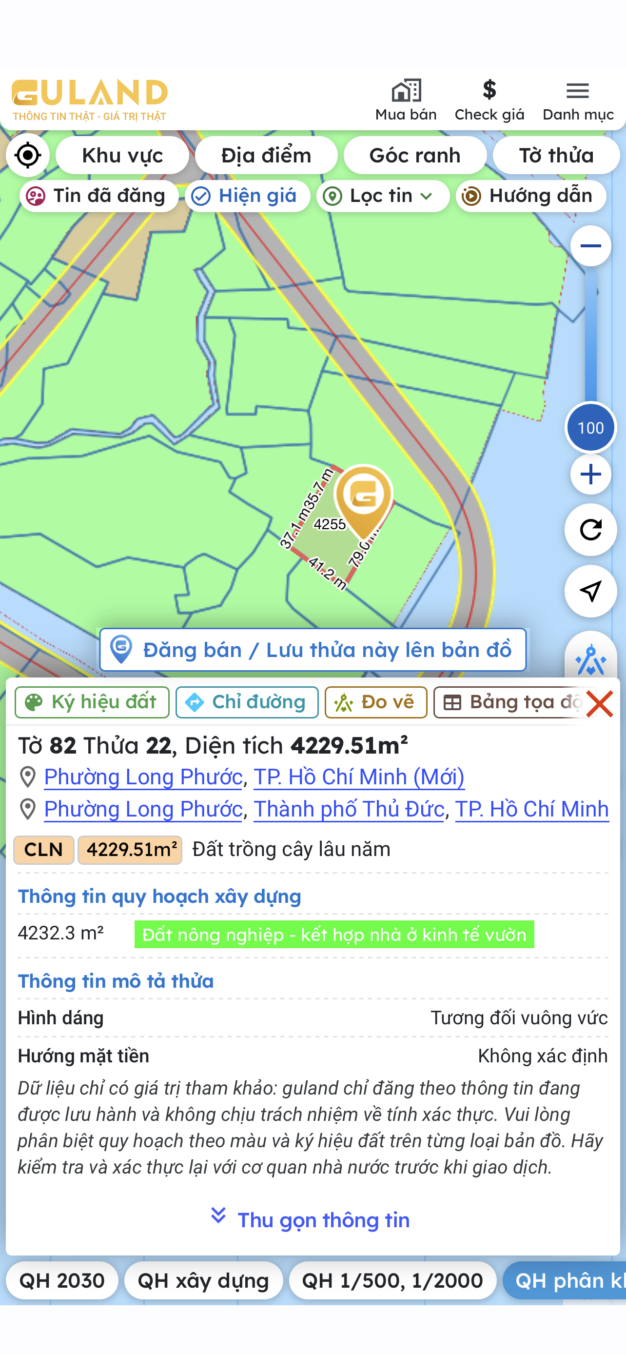The height and width of the screenshot is (1355, 626).
Task: Select Địa điểm search tab
Action: [x=266, y=155]
